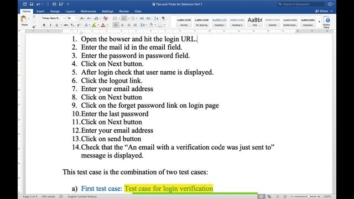
Task: Apply the Normal style
Action: pyautogui.click(x=184, y=22)
